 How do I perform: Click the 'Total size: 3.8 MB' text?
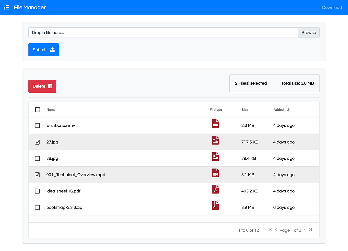click(298, 83)
